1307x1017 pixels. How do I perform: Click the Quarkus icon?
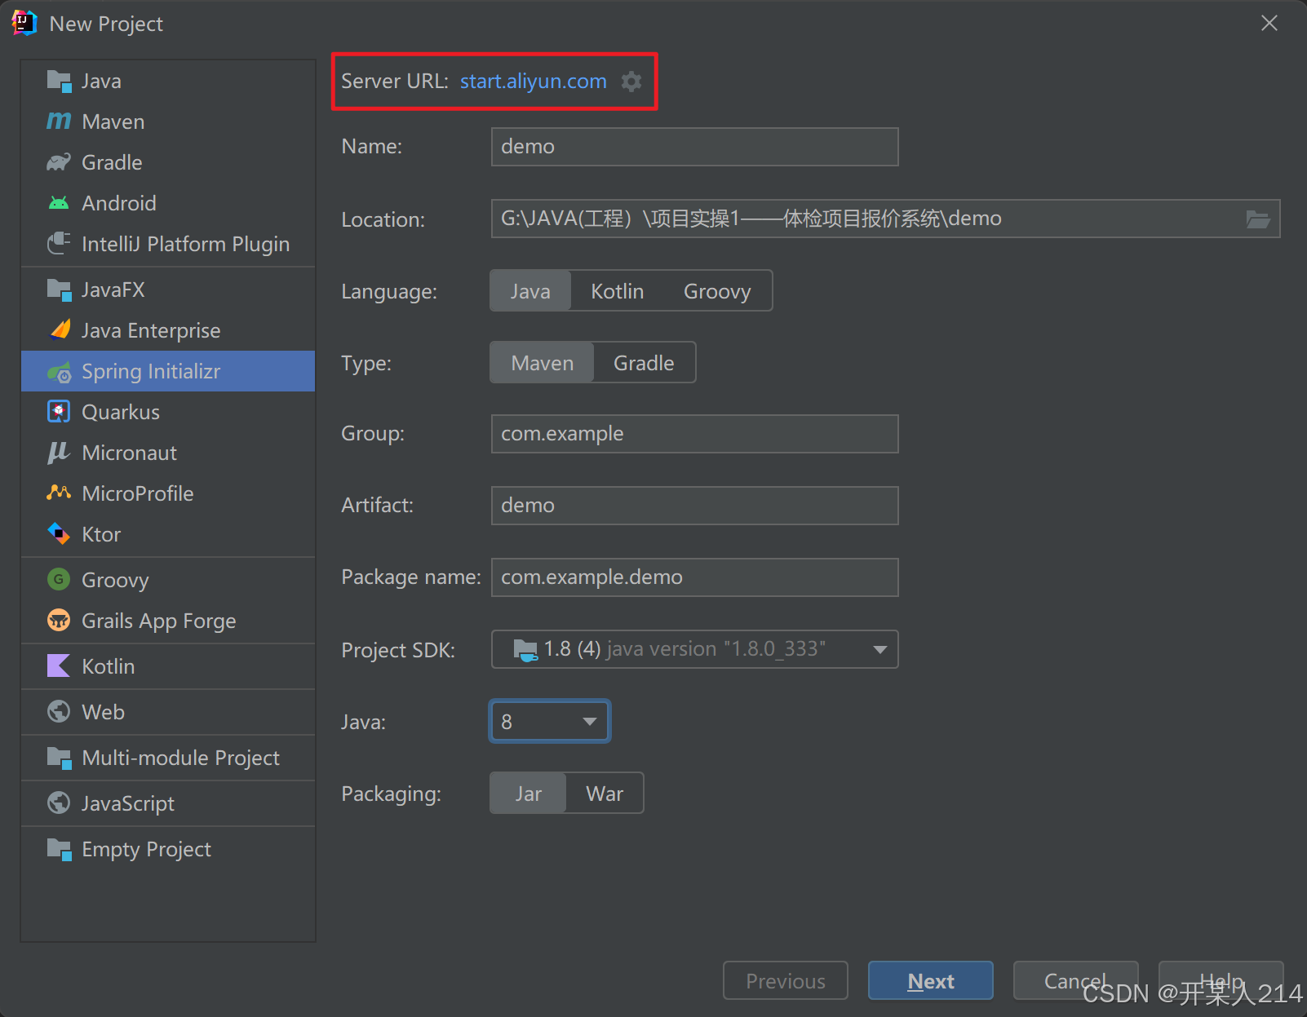(59, 412)
